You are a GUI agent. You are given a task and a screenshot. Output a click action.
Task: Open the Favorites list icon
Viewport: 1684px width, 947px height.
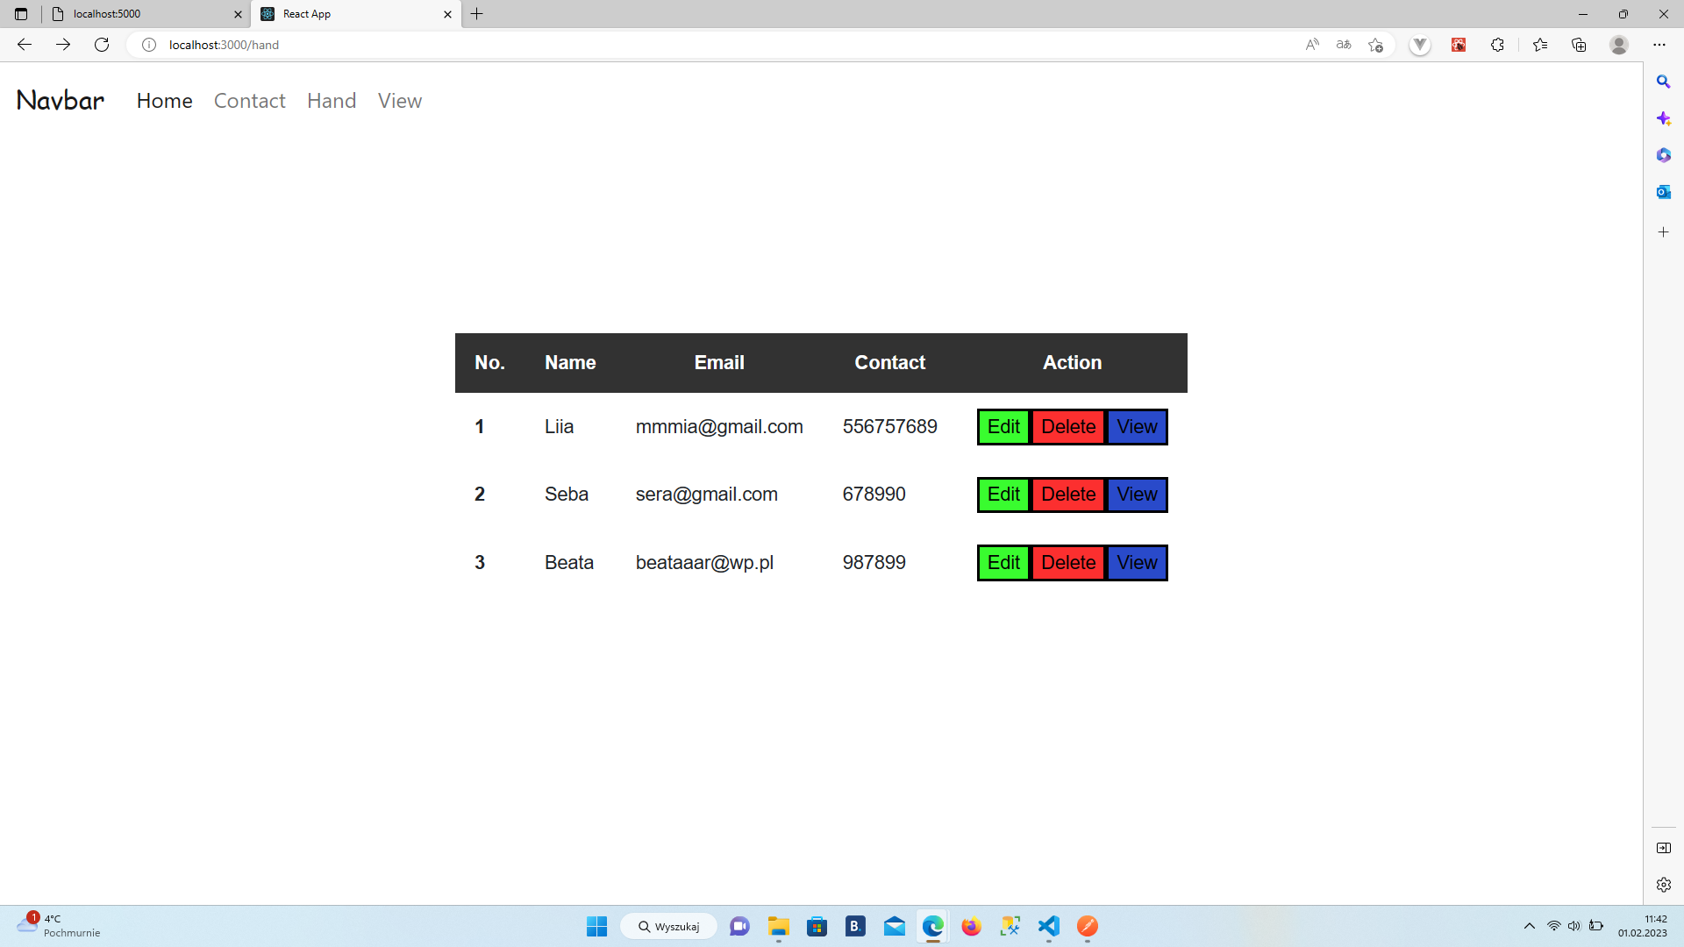click(x=1541, y=45)
